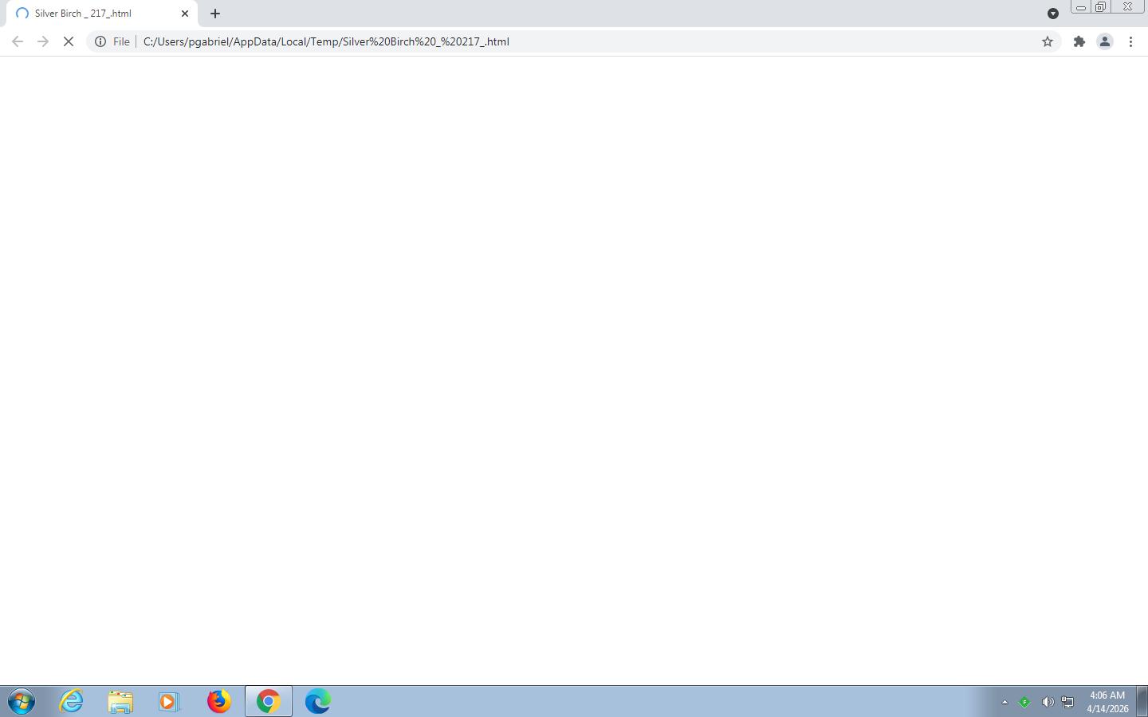The height and width of the screenshot is (717, 1148).
Task: Open Internet Explorer from the taskbar
Action: click(x=72, y=701)
